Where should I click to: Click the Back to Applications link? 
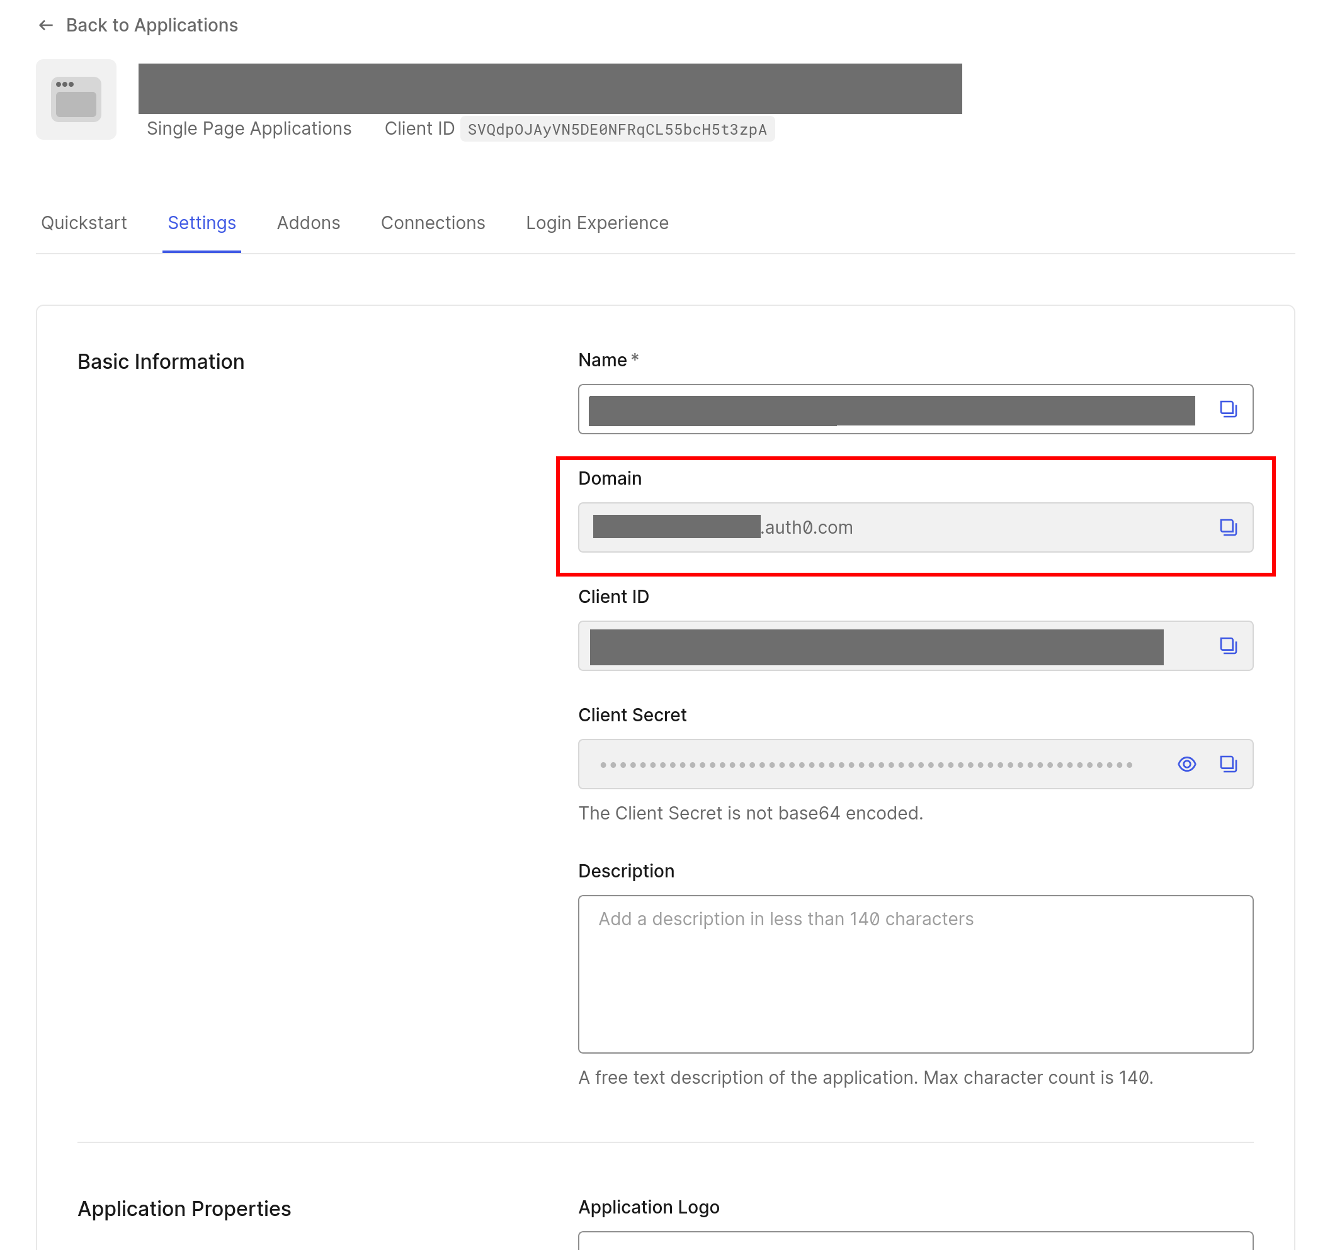[x=152, y=25]
